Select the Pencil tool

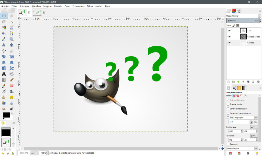tap(12, 80)
